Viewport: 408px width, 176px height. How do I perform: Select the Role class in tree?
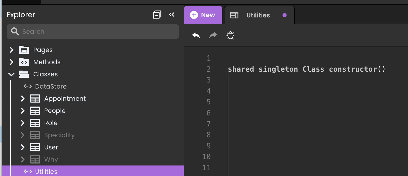tap(51, 123)
